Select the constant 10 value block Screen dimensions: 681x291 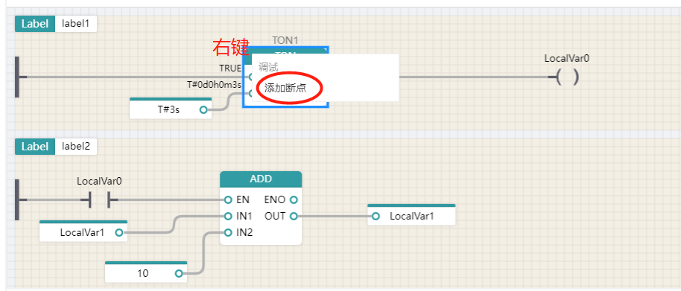coord(146,272)
